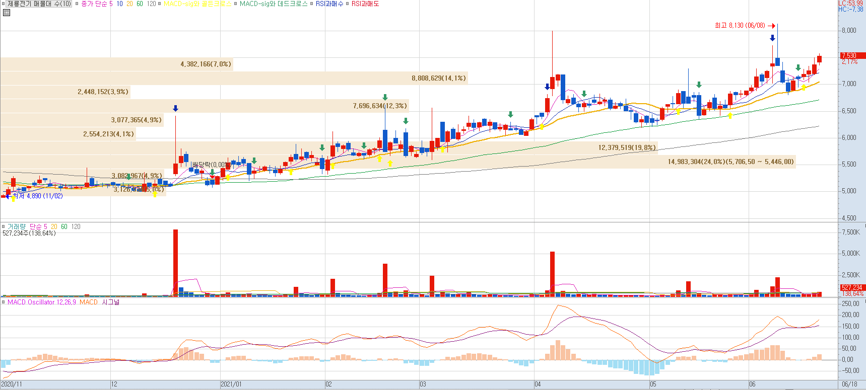
Task: Click the 2020/11 date label on the time axis
Action: click(12, 384)
